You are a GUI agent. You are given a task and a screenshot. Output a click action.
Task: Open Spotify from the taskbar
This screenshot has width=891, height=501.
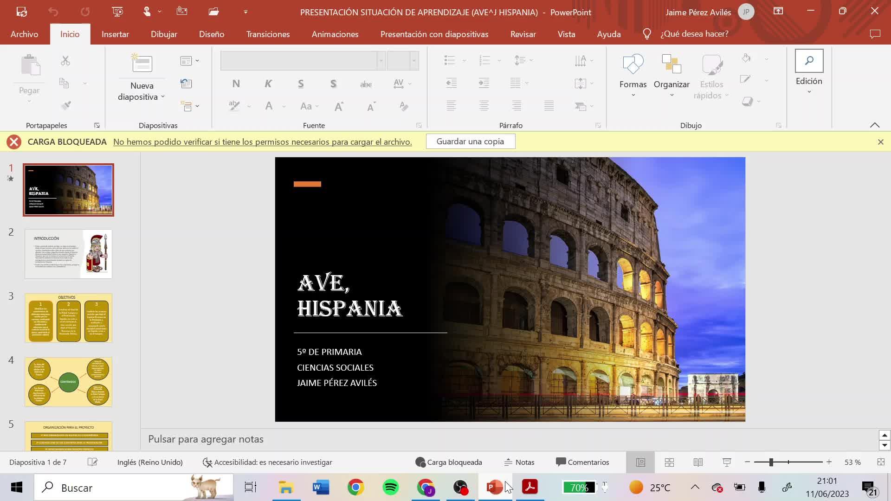(391, 488)
